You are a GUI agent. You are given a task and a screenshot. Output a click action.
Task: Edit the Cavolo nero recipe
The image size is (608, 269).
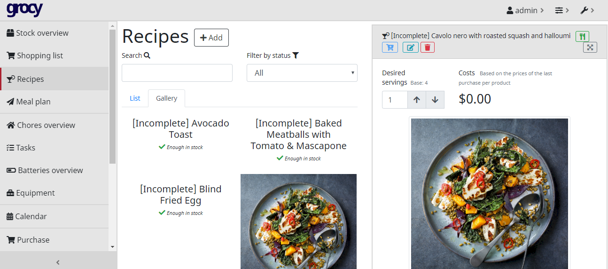410,47
